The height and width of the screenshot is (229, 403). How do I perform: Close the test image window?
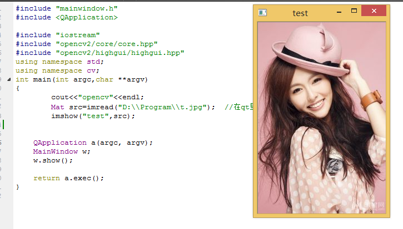click(x=373, y=11)
